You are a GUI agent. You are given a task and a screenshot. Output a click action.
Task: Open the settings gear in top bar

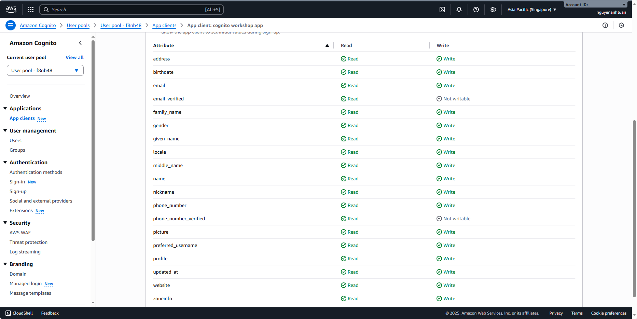click(493, 10)
